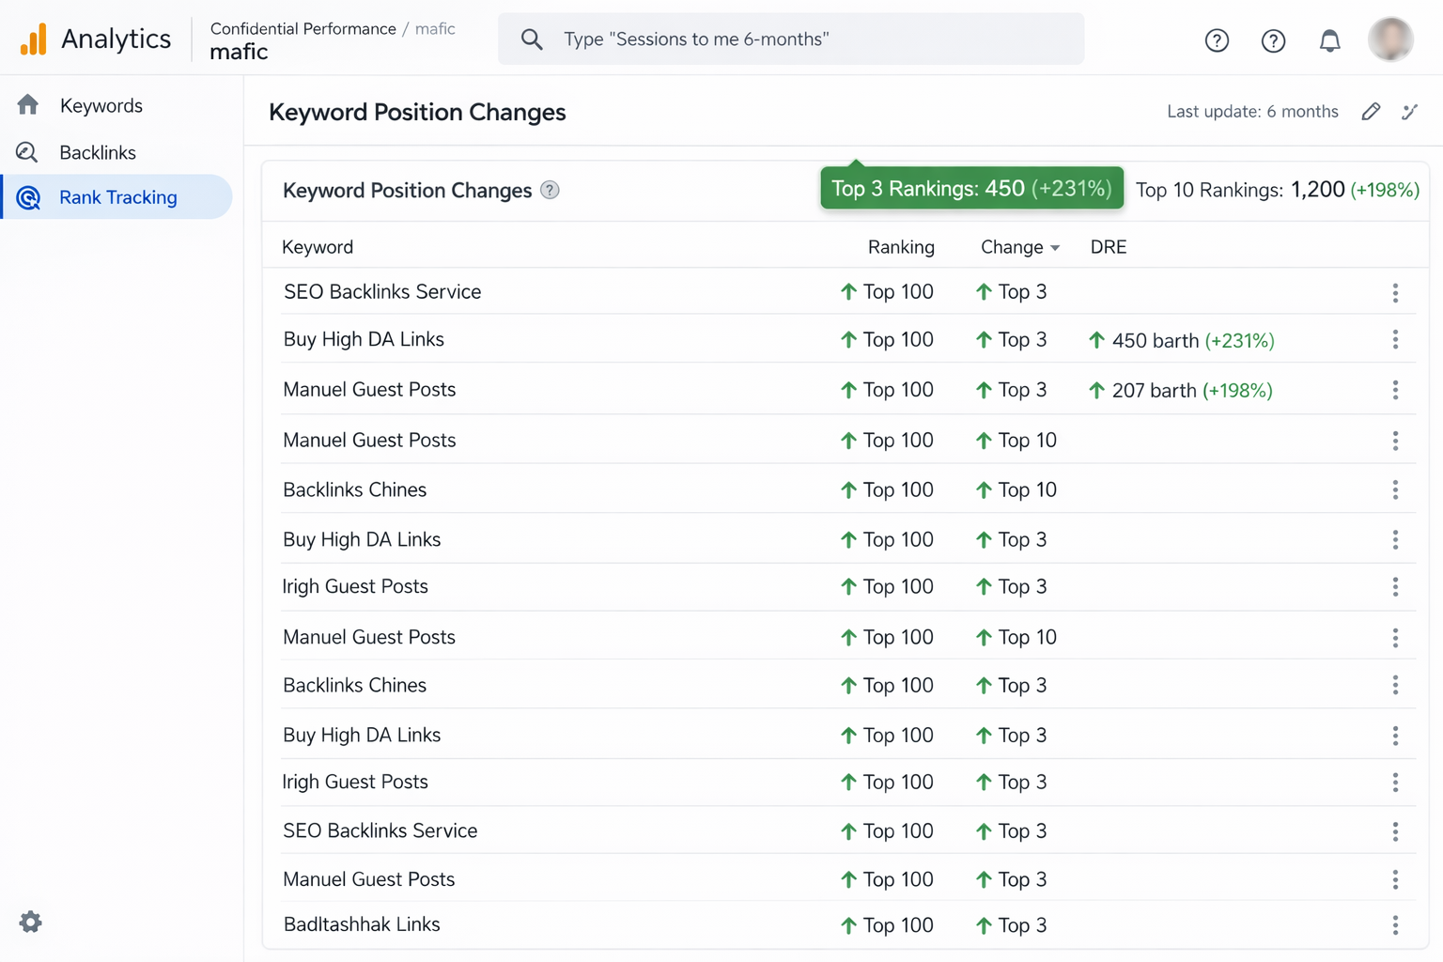Click the Analytics logo icon
This screenshot has width=1443, height=962.
tap(34, 39)
